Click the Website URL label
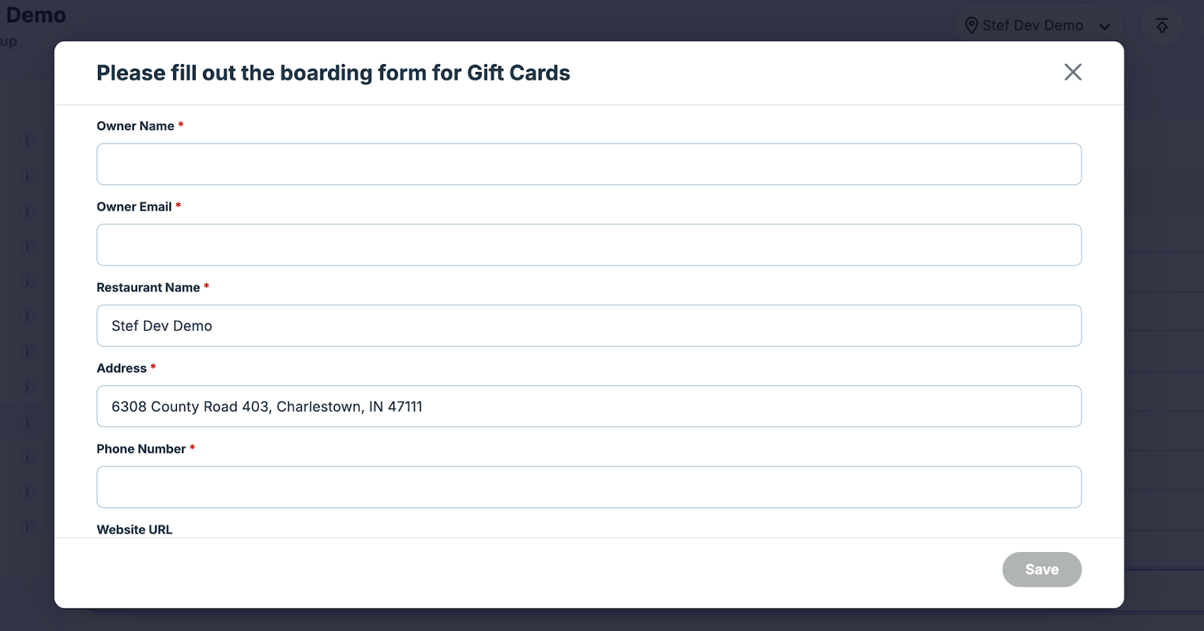The image size is (1204, 631). (135, 529)
